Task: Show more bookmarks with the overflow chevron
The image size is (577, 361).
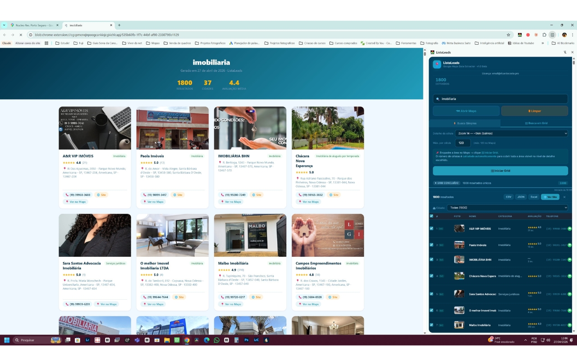Action: (x=543, y=43)
